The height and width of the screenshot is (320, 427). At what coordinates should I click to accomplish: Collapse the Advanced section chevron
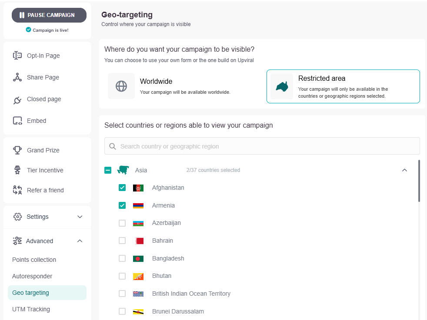[x=80, y=241]
